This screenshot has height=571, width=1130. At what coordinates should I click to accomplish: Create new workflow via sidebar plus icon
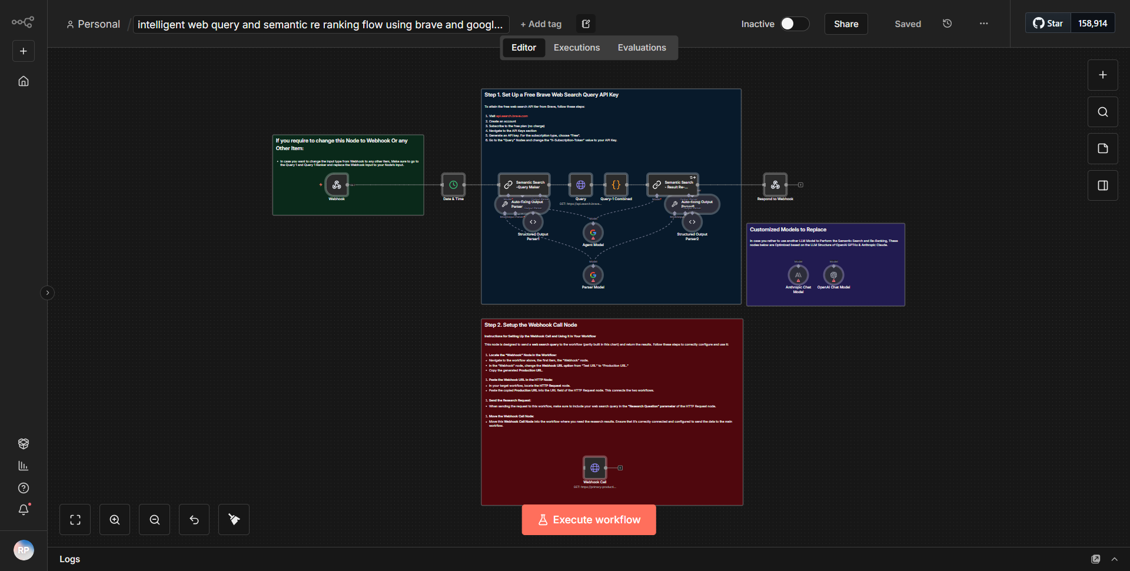(23, 51)
